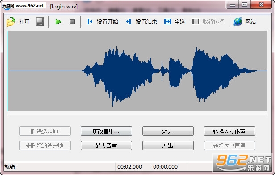Click the 打开 label in toolbar

[24, 22]
